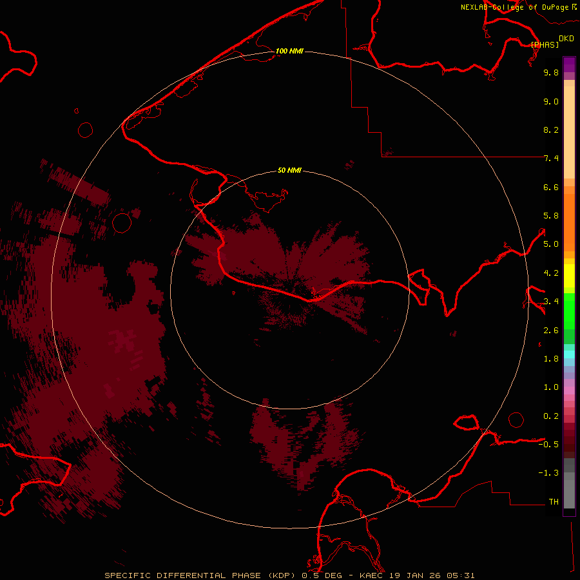Click the 0.5 DEG elevation text in the caption
This screenshot has width=580, height=580.
click(322, 575)
